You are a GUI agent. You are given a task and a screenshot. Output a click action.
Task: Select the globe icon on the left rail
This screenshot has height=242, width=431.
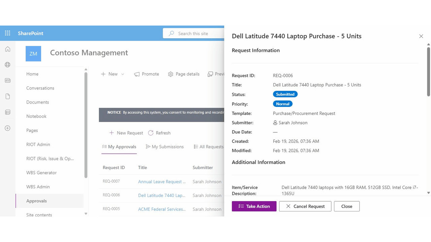pyautogui.click(x=7, y=65)
